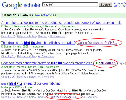Open the Scholar Preferences link
Image resolution: width=126 pixels, height=100 pixels.
120,6
